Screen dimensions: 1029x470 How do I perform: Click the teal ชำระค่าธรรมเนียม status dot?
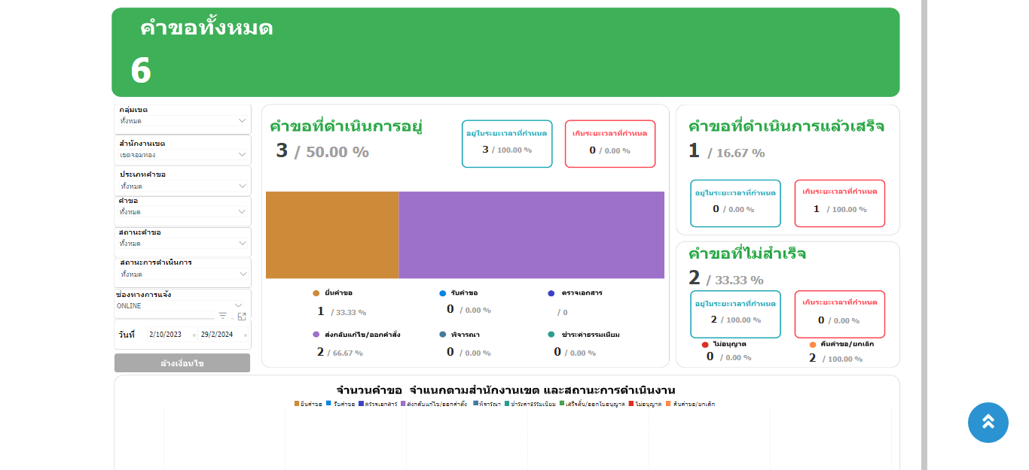coord(551,335)
